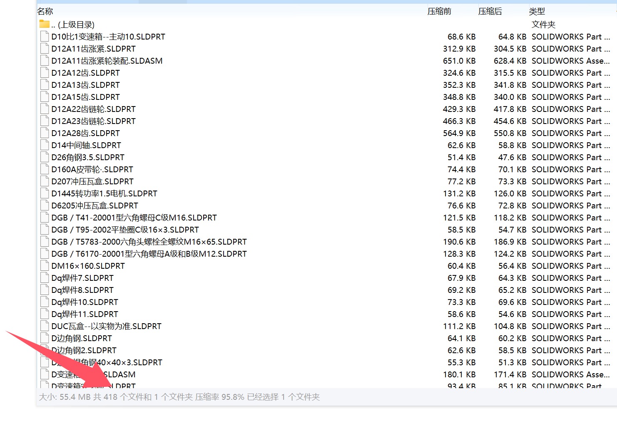Click the file name D12A11齿涨紧轮装配.SLDASM
This screenshot has height=421, width=617.
pos(107,61)
